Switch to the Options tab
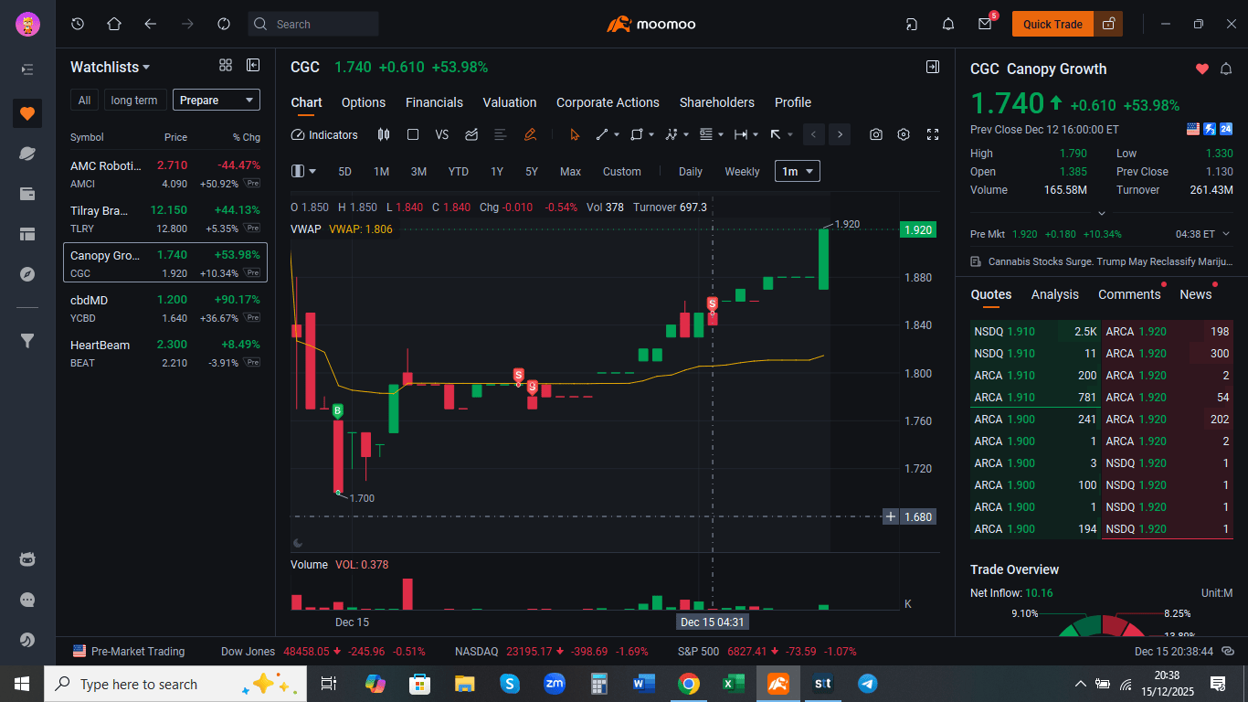Viewport: 1248px width, 702px height. (x=364, y=102)
